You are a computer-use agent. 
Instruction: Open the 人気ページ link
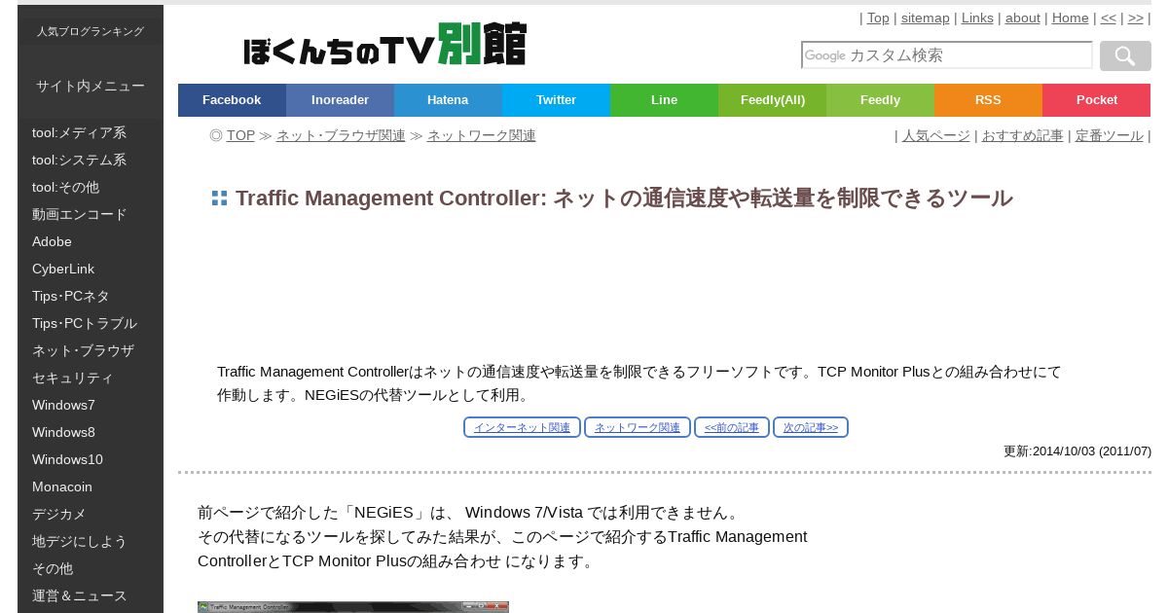tap(935, 135)
